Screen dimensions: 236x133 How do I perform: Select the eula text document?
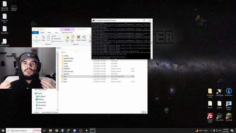click(x=65, y=82)
